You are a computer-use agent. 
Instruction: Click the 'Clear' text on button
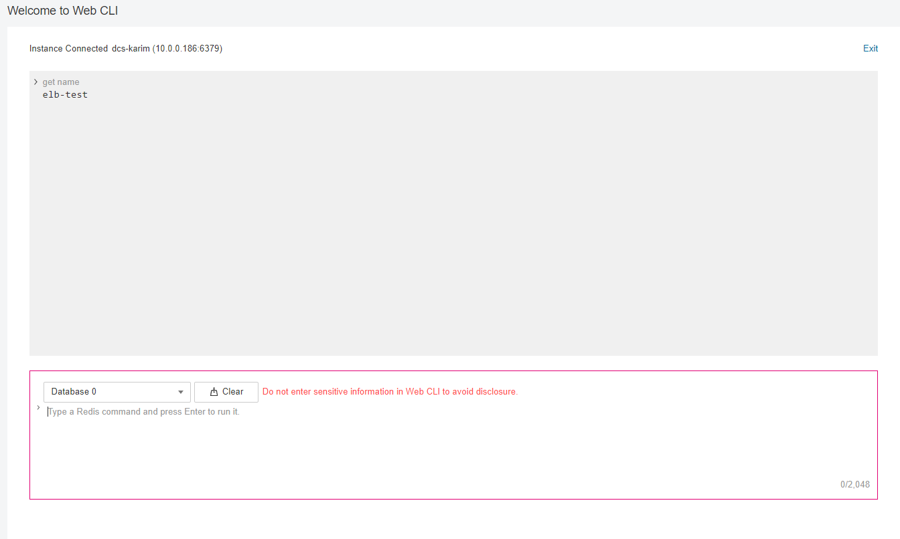pyautogui.click(x=233, y=392)
